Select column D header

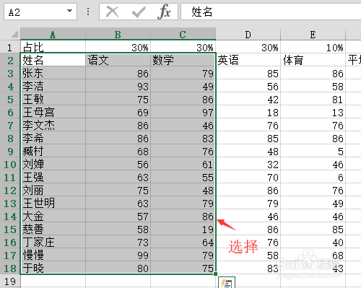(x=248, y=34)
